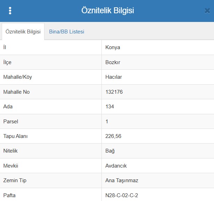Click the Ada value 134
Viewport: 214px width, 201px height.
109,107
